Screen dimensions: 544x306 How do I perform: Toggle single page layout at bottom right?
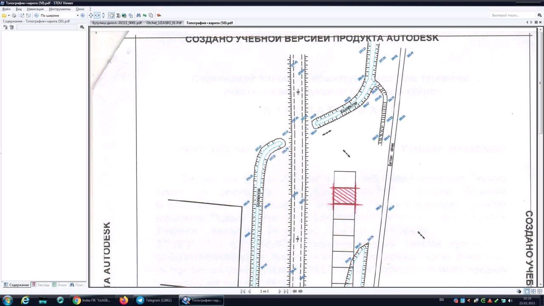(527, 291)
